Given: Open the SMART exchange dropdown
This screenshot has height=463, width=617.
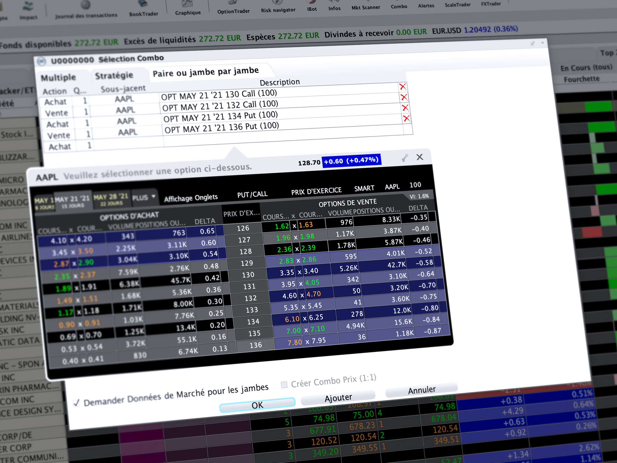Looking at the screenshot, I should [x=364, y=188].
